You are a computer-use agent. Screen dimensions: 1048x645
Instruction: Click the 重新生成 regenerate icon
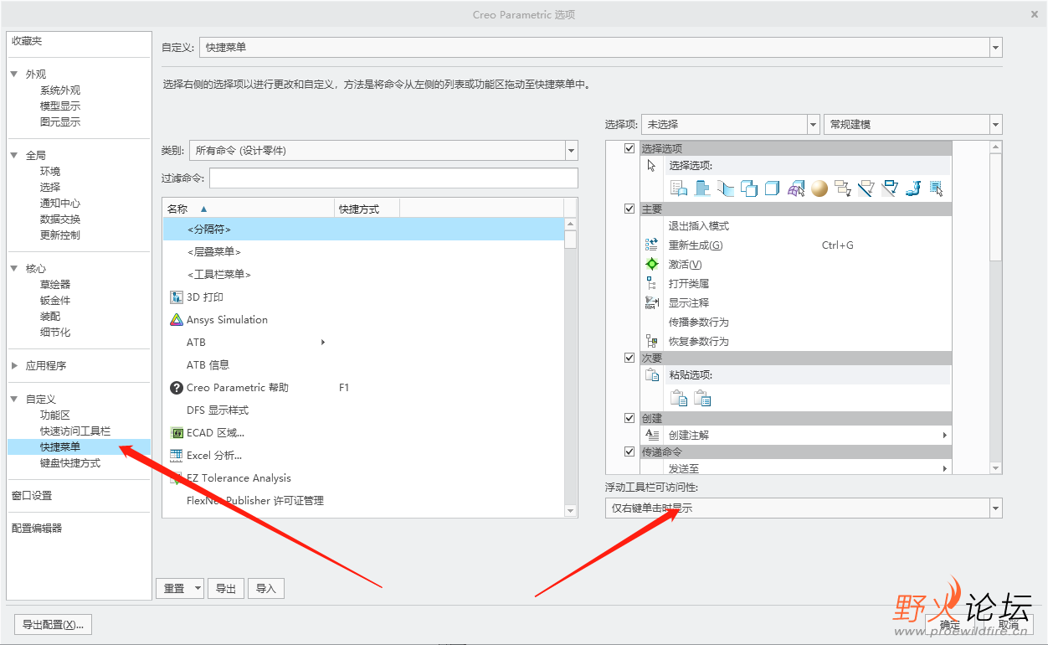[x=652, y=245]
